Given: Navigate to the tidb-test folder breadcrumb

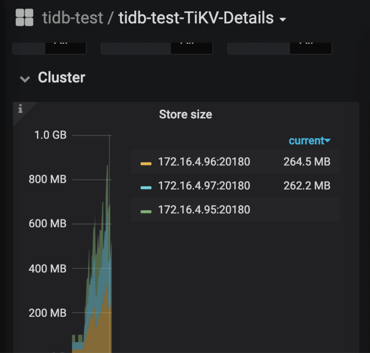Looking at the screenshot, I should tap(73, 18).
